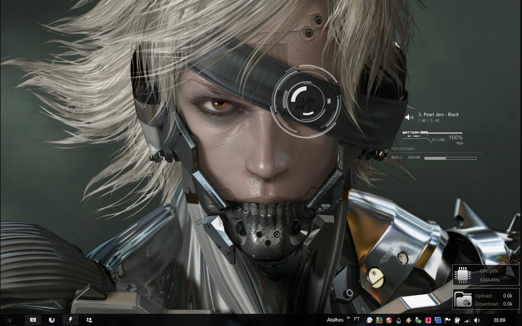
Task: Open the taskbar volume speaker icon
Action: coord(477,320)
